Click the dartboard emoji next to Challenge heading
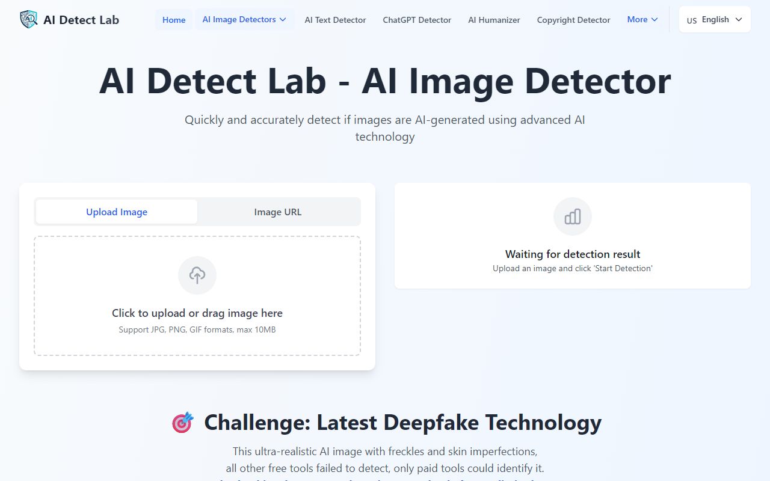 182,423
